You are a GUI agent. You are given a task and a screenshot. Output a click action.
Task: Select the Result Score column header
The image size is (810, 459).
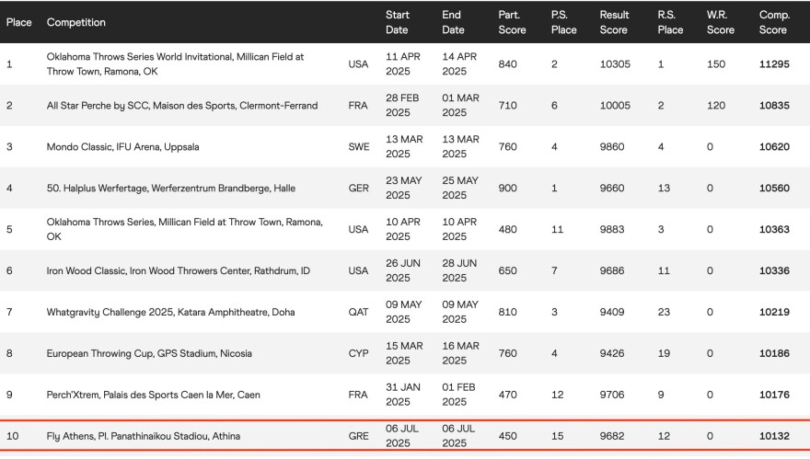pos(615,22)
